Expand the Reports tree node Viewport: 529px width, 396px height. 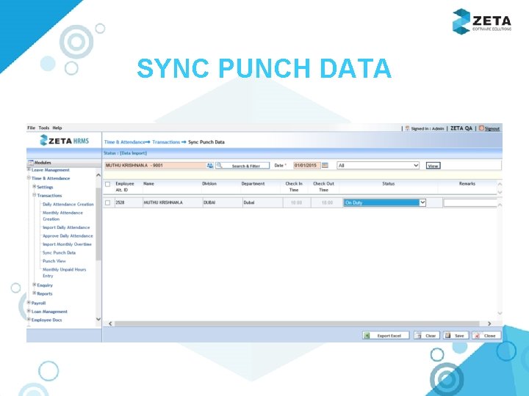point(35,293)
